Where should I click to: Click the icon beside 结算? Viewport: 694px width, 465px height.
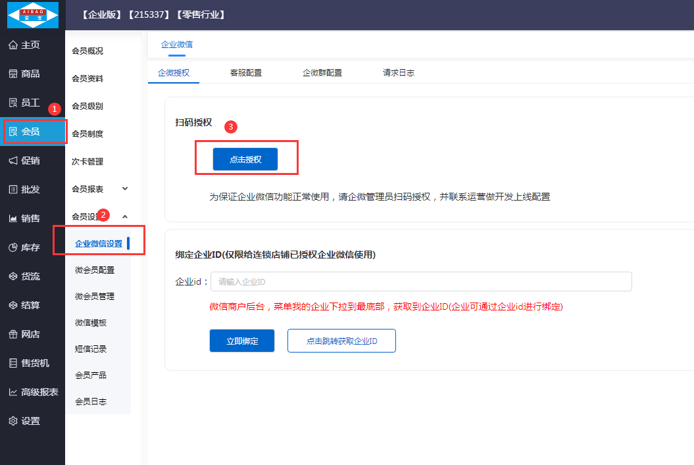tap(13, 305)
